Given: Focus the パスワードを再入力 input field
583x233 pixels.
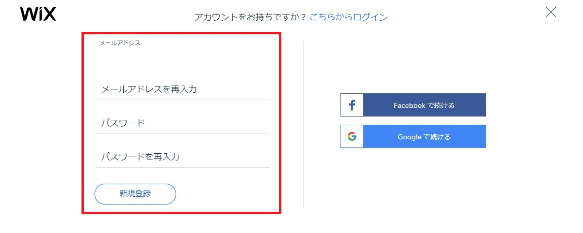Looking at the screenshot, I should [182, 157].
